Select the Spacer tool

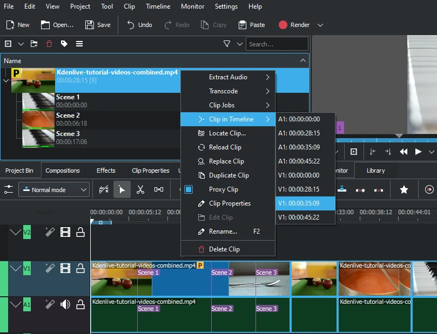pyautogui.click(x=159, y=189)
